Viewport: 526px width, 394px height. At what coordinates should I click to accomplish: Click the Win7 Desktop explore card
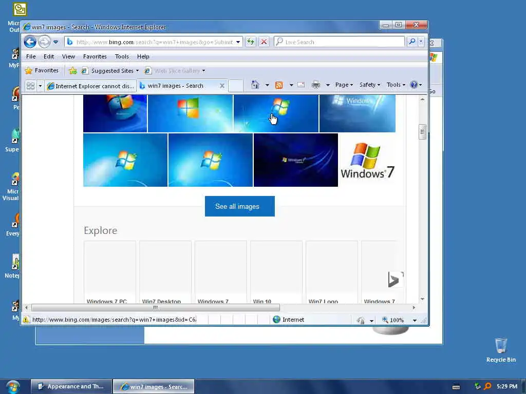[x=165, y=272]
